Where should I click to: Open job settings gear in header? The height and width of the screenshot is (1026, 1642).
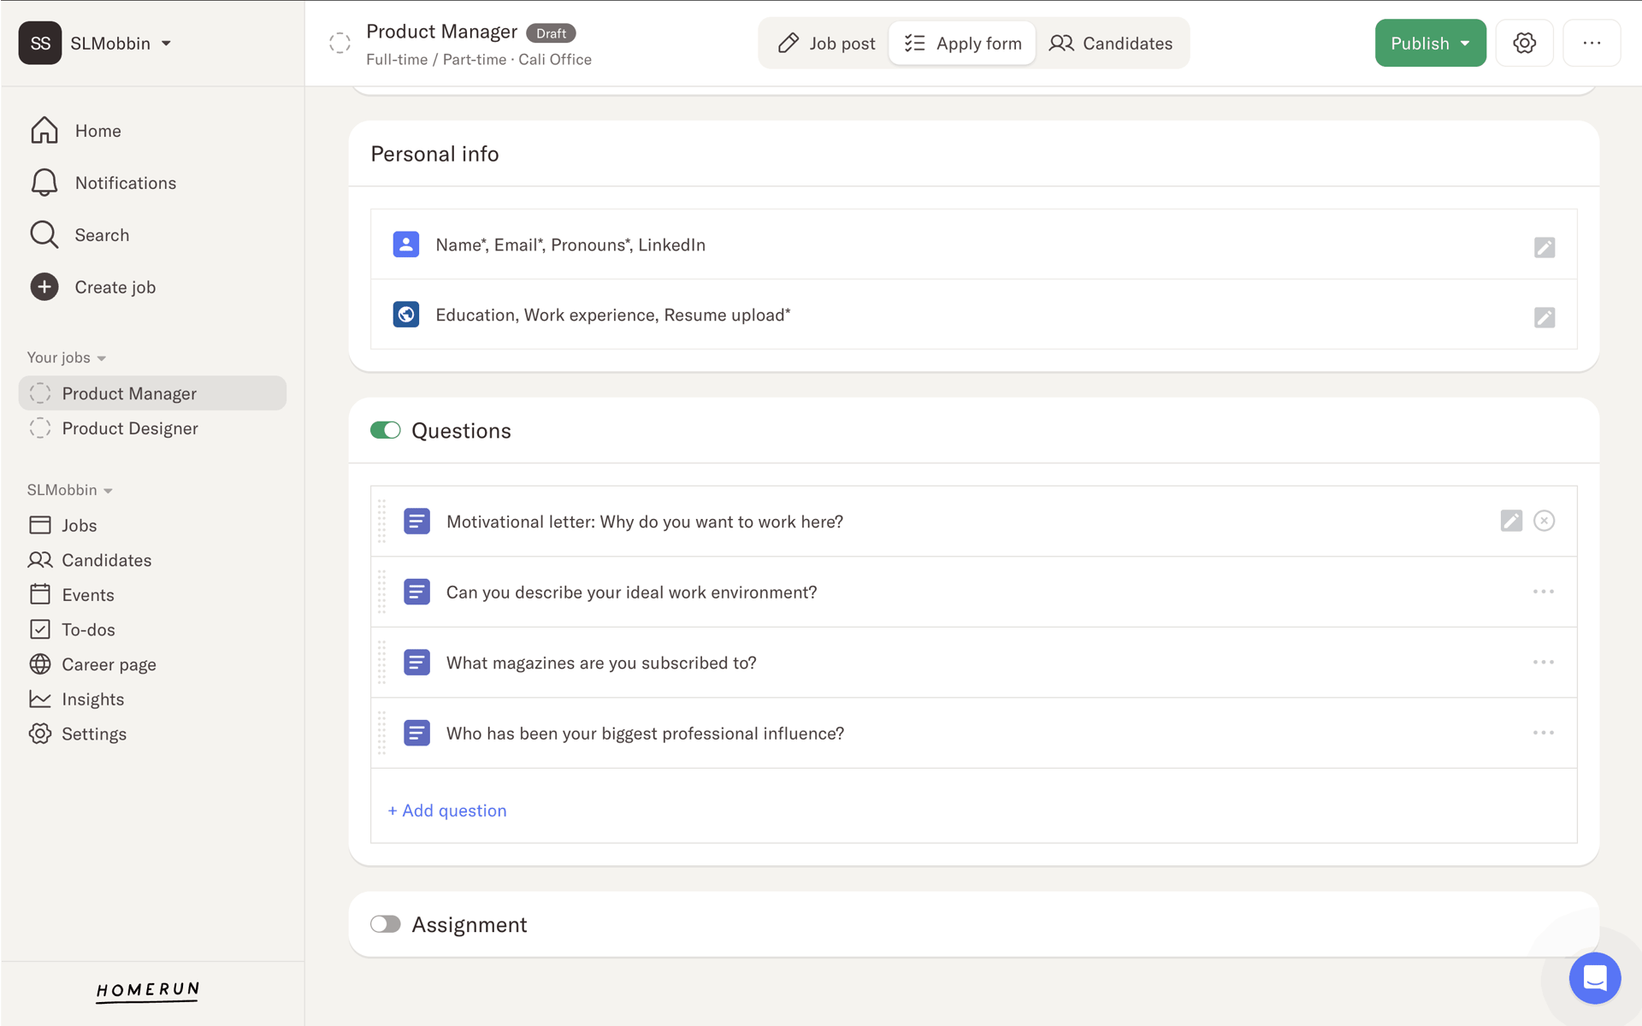(1524, 44)
